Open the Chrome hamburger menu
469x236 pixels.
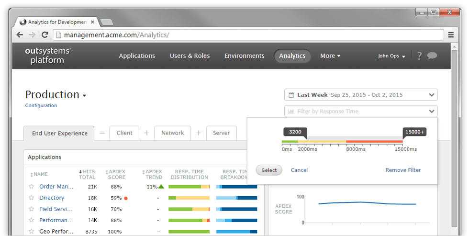[451, 35]
